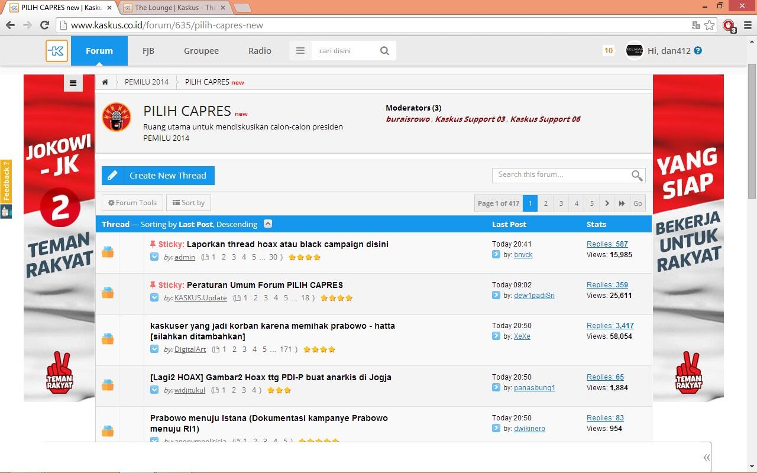
Task: Close the PILIH CAPRES browser tab
Action: 109,8
